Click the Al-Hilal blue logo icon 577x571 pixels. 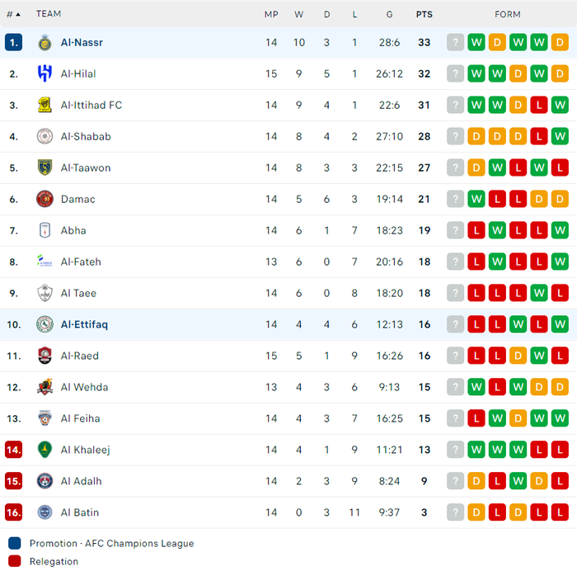tap(45, 73)
